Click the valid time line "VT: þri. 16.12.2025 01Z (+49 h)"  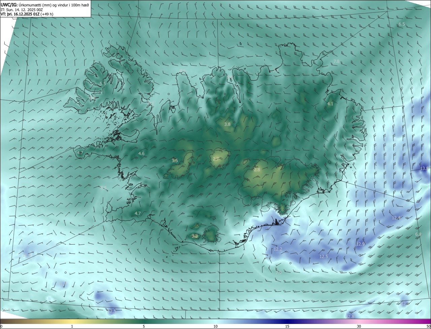(x=27, y=14)
